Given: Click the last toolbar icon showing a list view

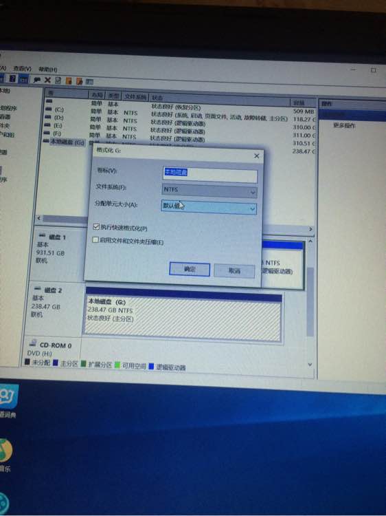Looking at the screenshot, I should click(x=89, y=81).
